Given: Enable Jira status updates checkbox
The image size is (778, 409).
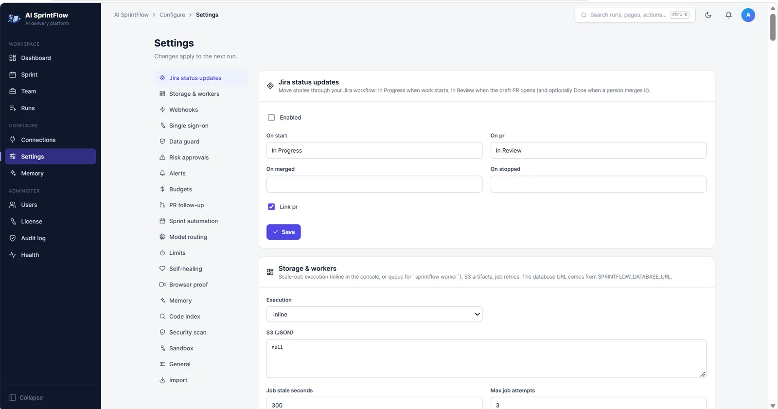Looking at the screenshot, I should (x=271, y=118).
